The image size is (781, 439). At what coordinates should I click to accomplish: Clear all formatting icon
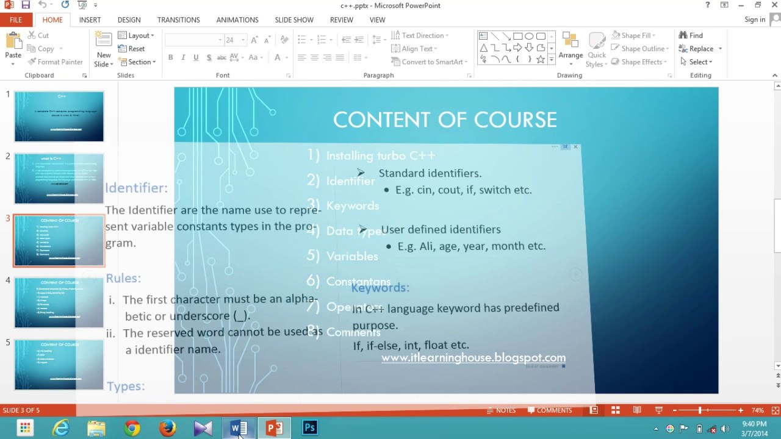tap(284, 40)
